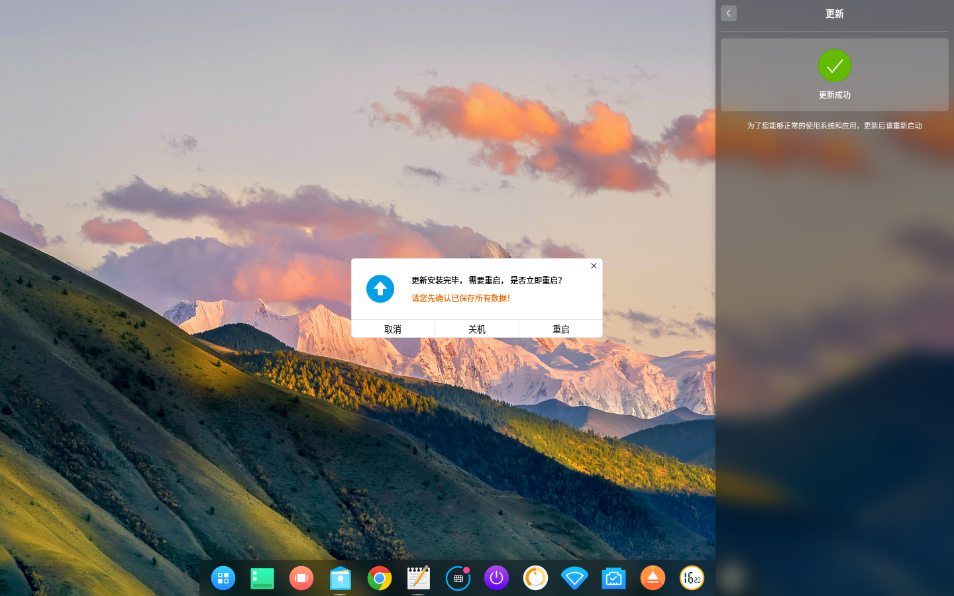The height and width of the screenshot is (596, 954).
Task: Click the orange eject disk dock icon
Action: [x=653, y=578]
